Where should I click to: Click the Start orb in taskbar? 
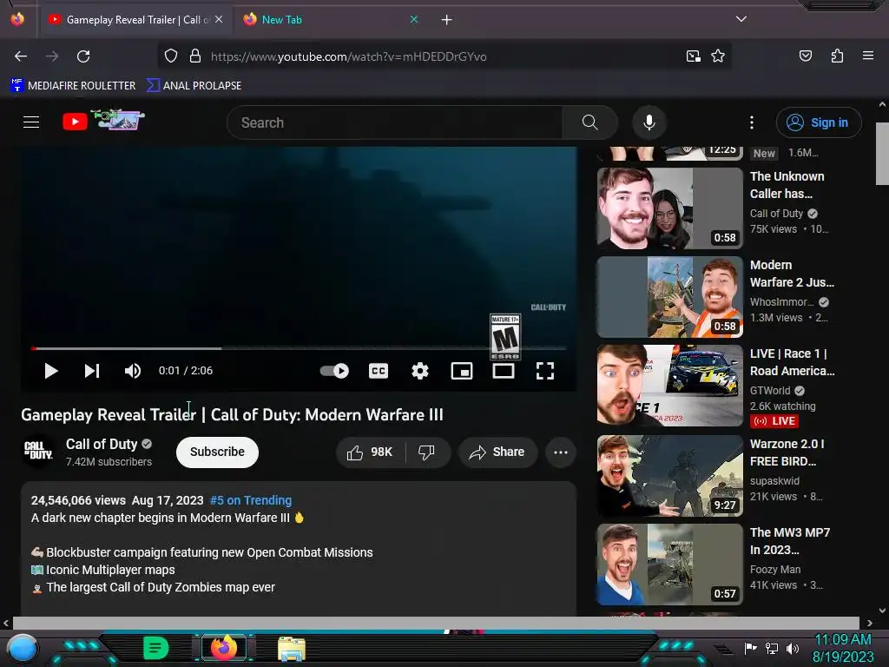pos(23,649)
